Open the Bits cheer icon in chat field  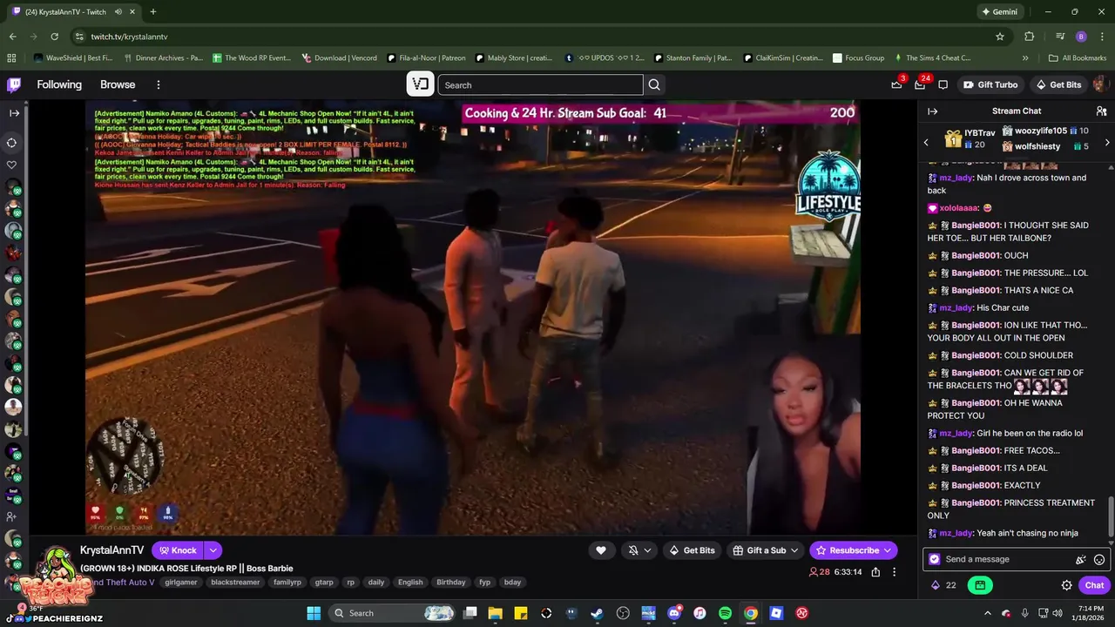click(1081, 560)
